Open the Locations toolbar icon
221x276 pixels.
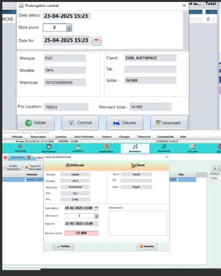tap(77, 148)
